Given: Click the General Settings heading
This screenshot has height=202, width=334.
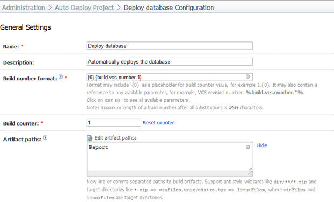Looking at the screenshot, I should point(25,27).
